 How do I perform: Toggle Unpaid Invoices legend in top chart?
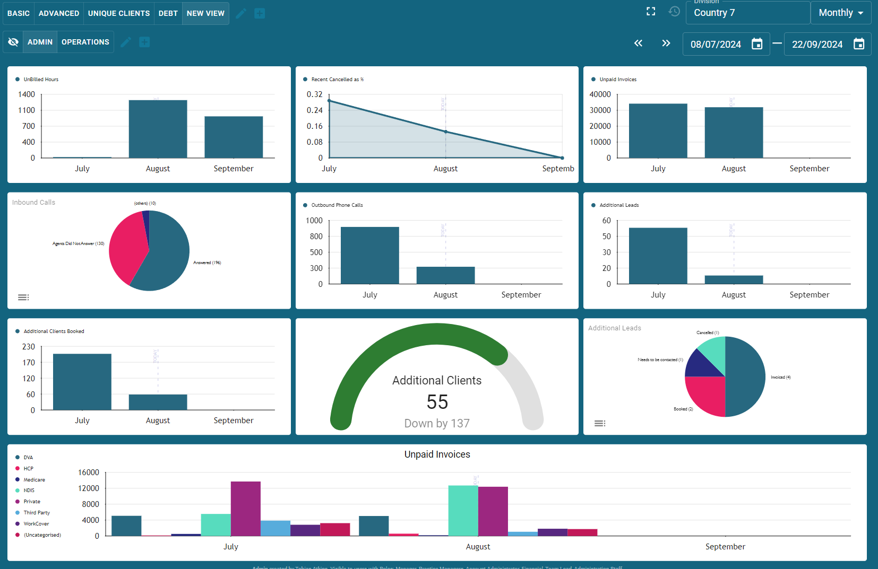[x=614, y=80]
